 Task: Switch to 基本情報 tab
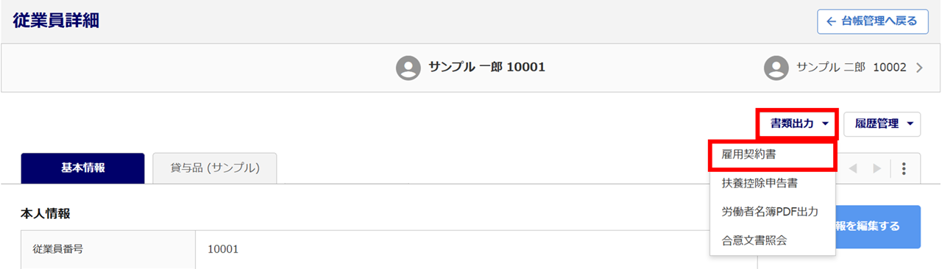[82, 168]
